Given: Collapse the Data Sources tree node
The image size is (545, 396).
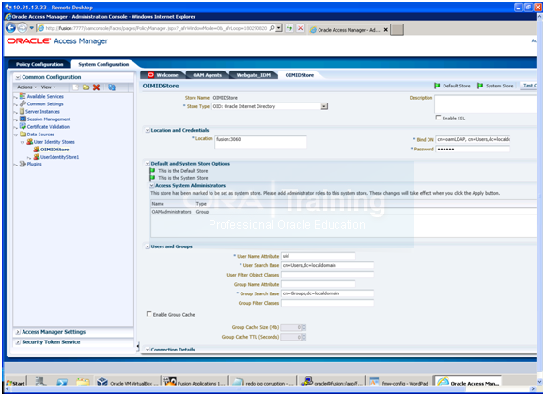Looking at the screenshot, I should coord(16,135).
